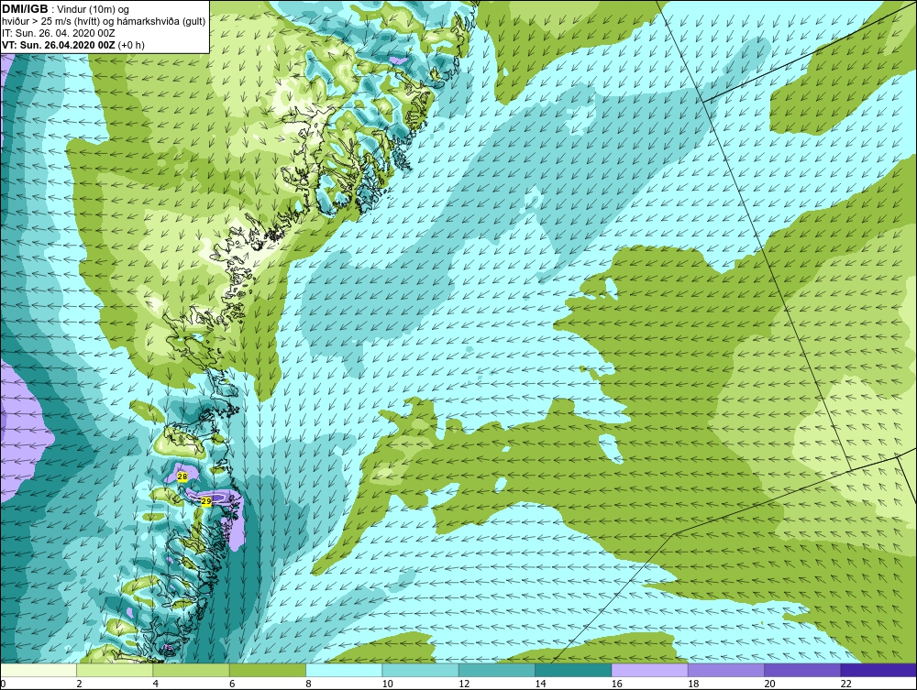Click 'VT: Sun. 26.04.2020 00Z' valid time

pyautogui.click(x=59, y=45)
